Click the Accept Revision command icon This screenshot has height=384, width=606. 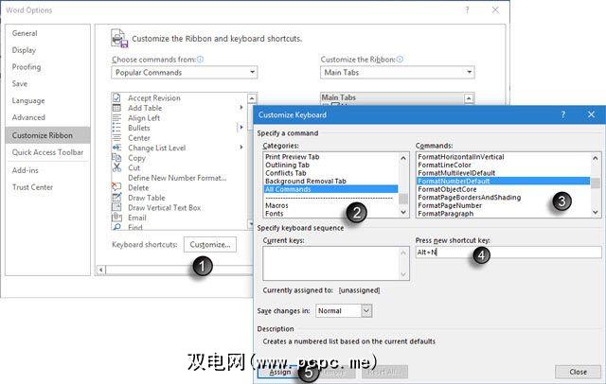tap(116, 97)
